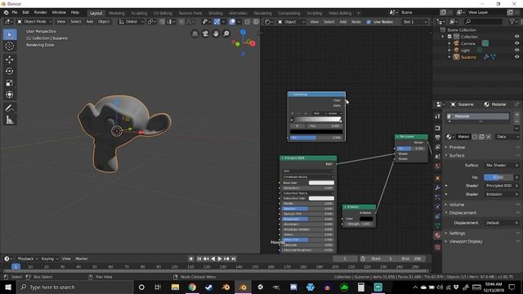This screenshot has width=523, height=294.
Task: Jump to the timeline end frame
Action: pos(234,259)
